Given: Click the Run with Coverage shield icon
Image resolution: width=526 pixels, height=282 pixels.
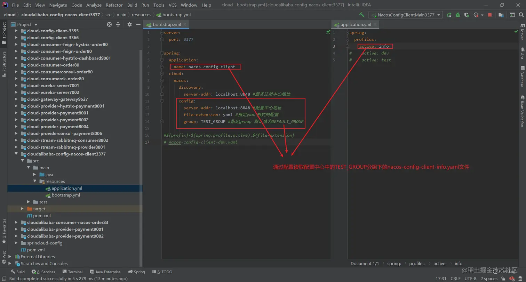Looking at the screenshot, I should (467, 15).
